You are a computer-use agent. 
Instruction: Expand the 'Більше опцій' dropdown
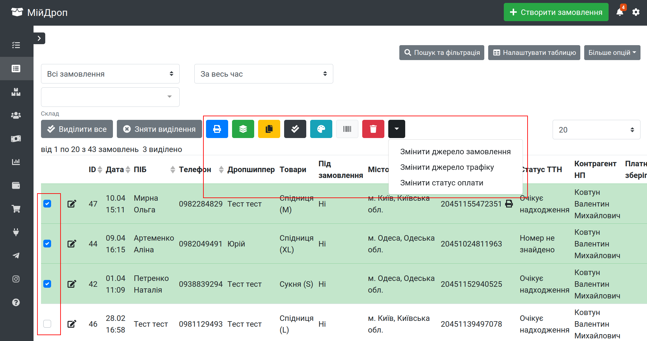point(612,53)
